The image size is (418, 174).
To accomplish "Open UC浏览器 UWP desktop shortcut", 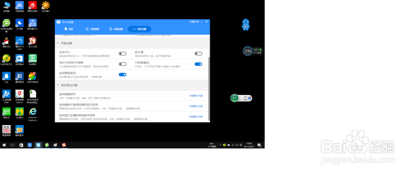I will [x=6, y=97].
